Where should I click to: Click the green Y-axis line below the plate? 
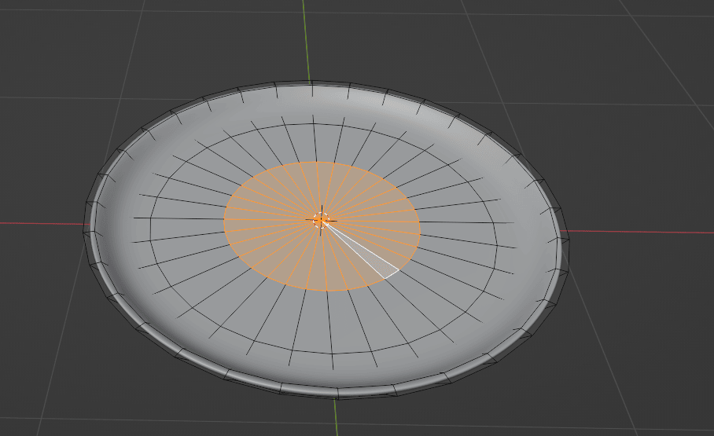tap(337, 416)
